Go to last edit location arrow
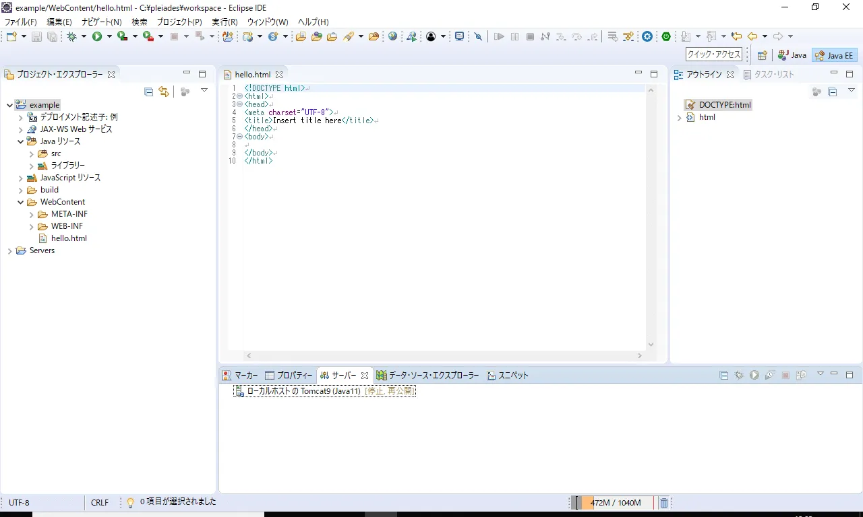The image size is (863, 517). 736,36
